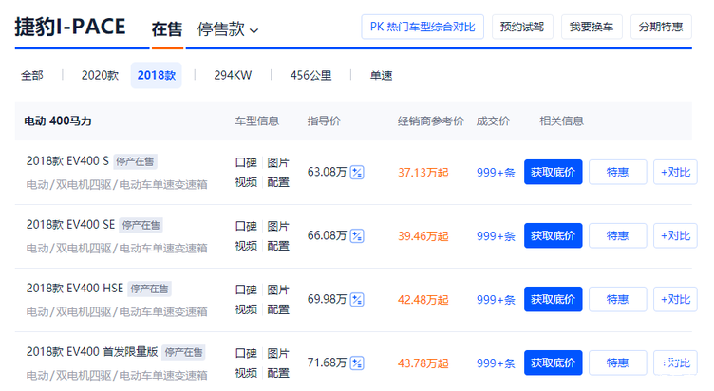The height and width of the screenshot is (391, 714).
Task: Filter by 294KW power
Action: [233, 75]
